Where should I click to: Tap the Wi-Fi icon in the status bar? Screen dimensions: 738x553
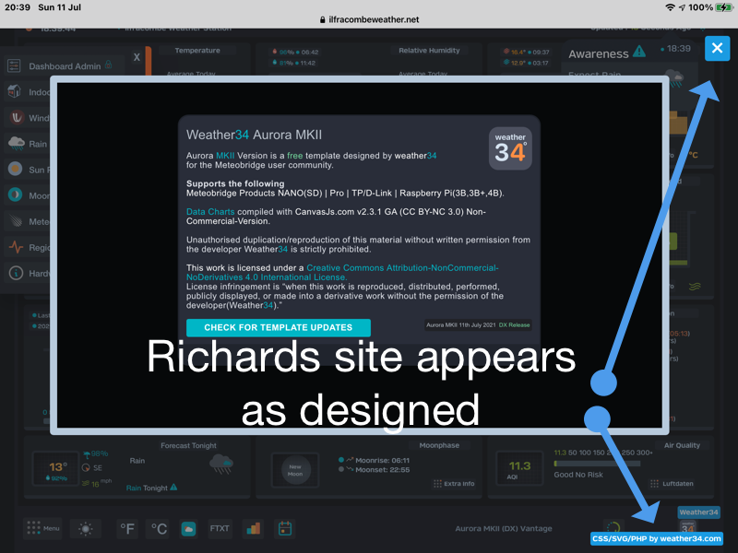click(x=670, y=7)
